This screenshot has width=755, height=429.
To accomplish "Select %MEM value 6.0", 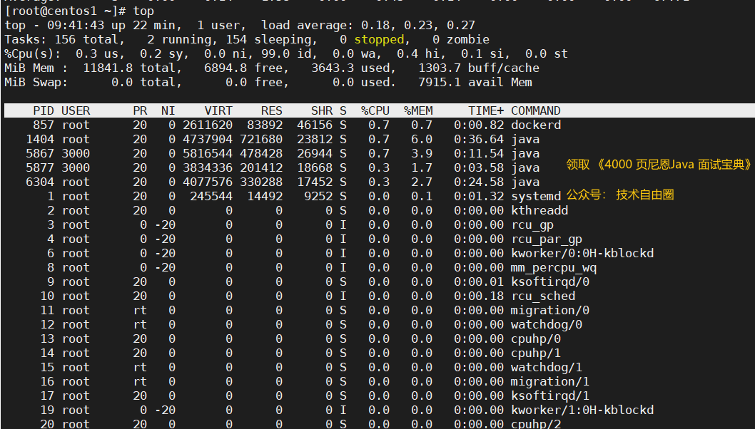I will tap(421, 140).
